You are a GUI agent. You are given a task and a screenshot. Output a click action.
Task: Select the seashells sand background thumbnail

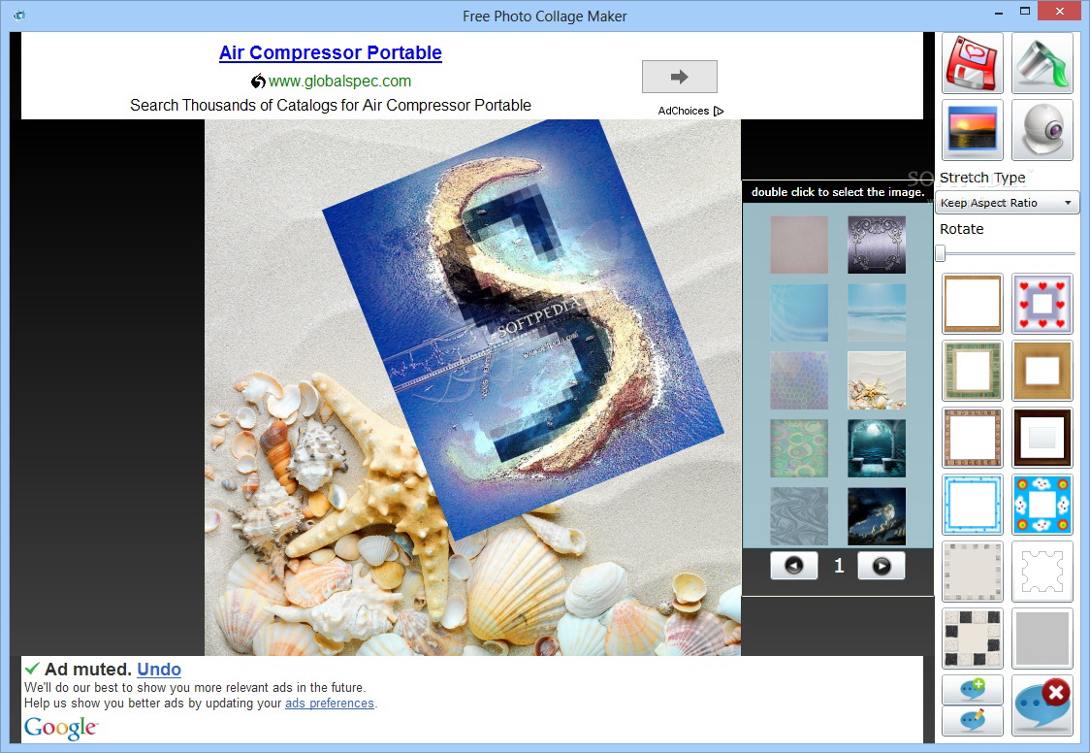[x=877, y=379]
